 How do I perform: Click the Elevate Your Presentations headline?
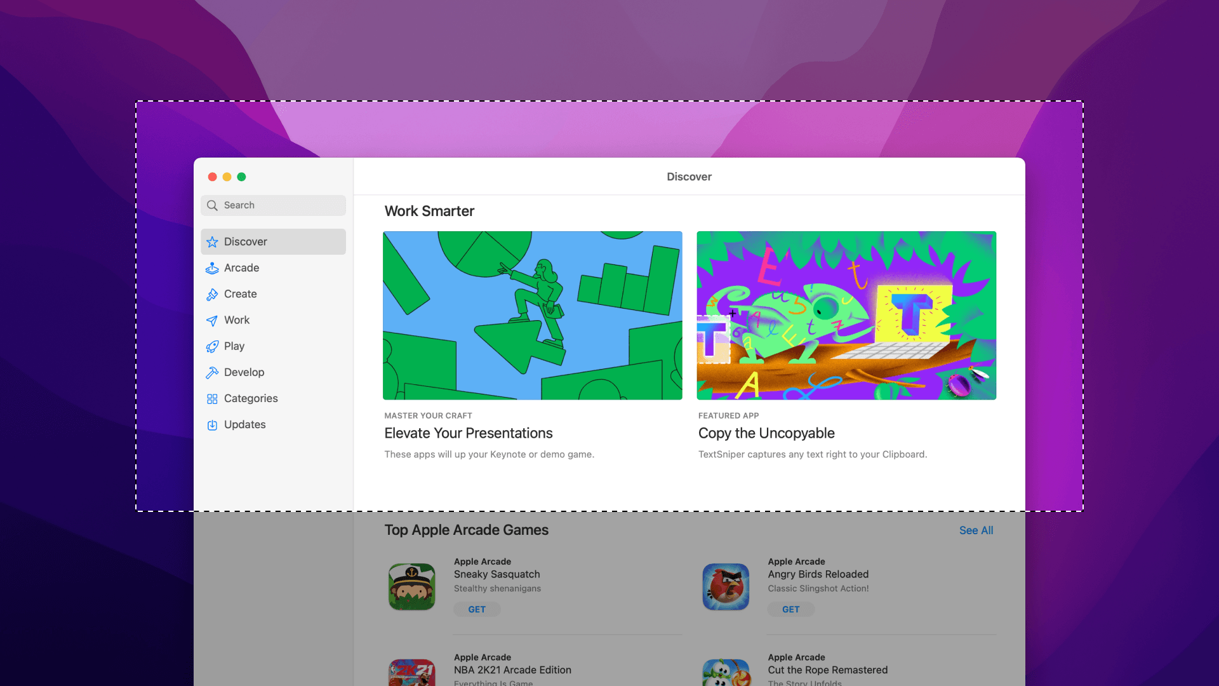[468, 433]
